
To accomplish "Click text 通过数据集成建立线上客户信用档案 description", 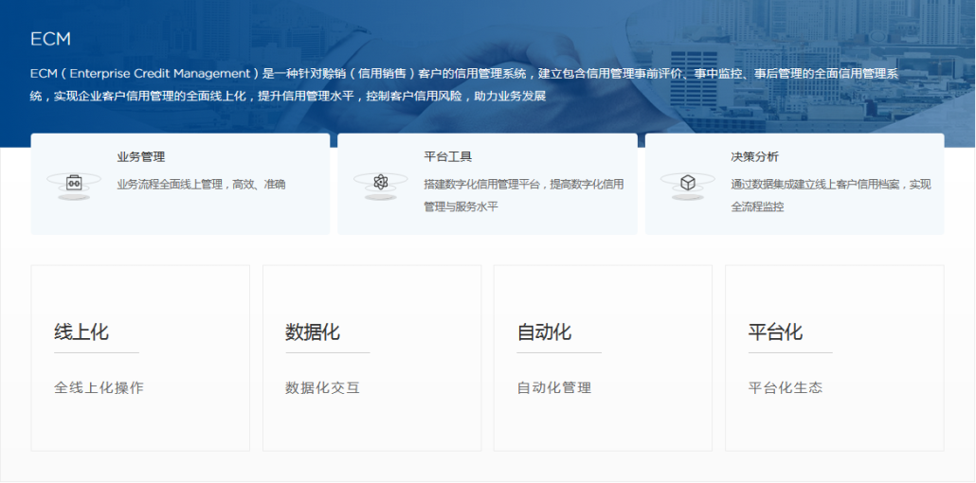I will (x=831, y=195).
